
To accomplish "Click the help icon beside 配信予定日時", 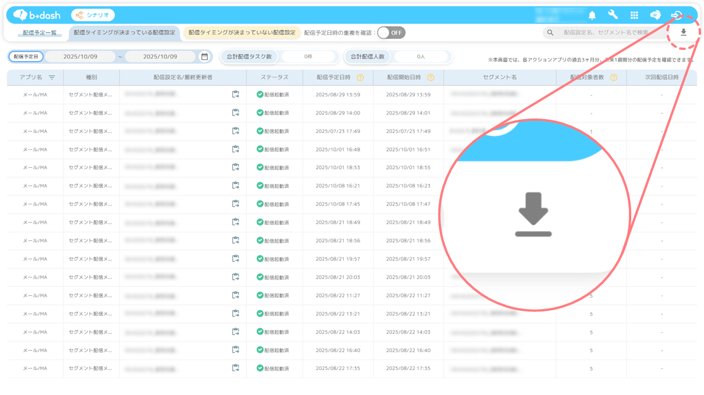I will [360, 77].
